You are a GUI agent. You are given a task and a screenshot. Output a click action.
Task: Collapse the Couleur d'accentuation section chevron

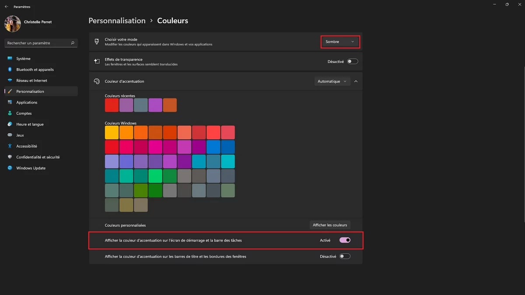tap(356, 81)
